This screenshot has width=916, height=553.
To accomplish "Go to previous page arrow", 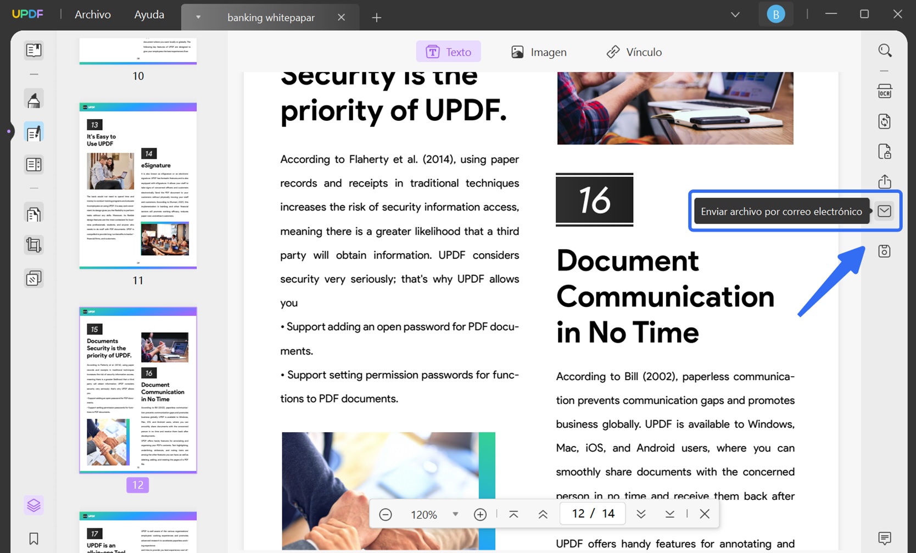I will click(x=543, y=515).
